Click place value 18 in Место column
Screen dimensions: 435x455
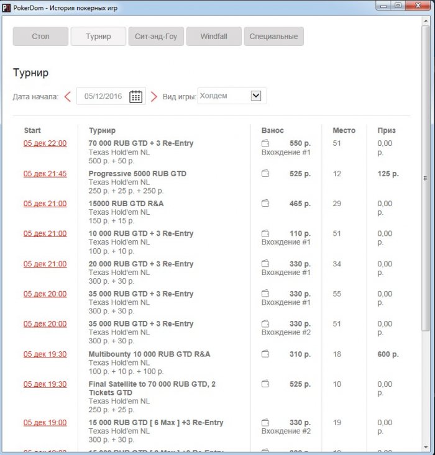point(337,354)
